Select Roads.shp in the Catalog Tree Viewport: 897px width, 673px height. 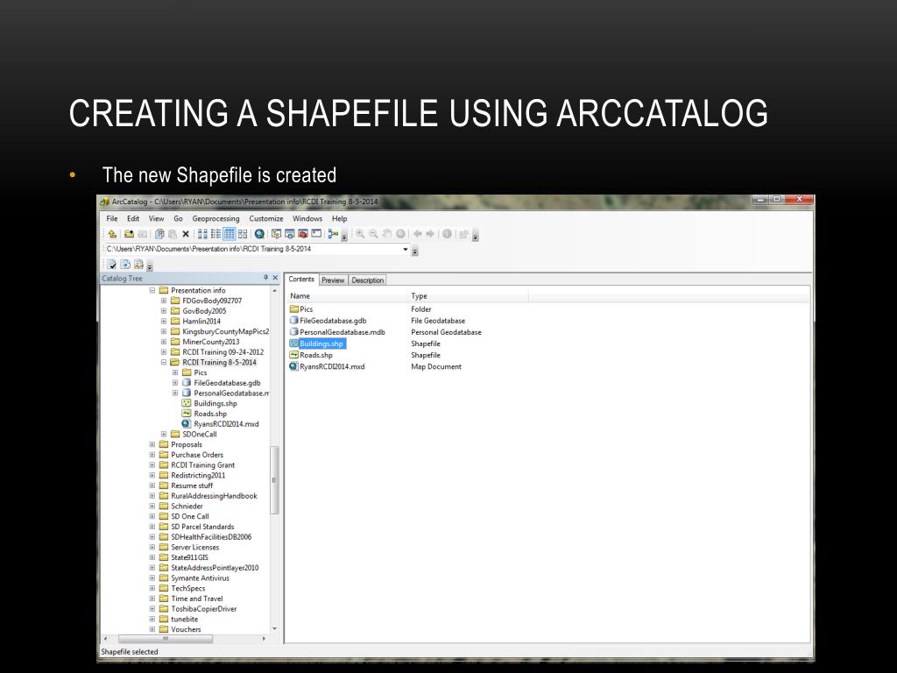(210, 414)
